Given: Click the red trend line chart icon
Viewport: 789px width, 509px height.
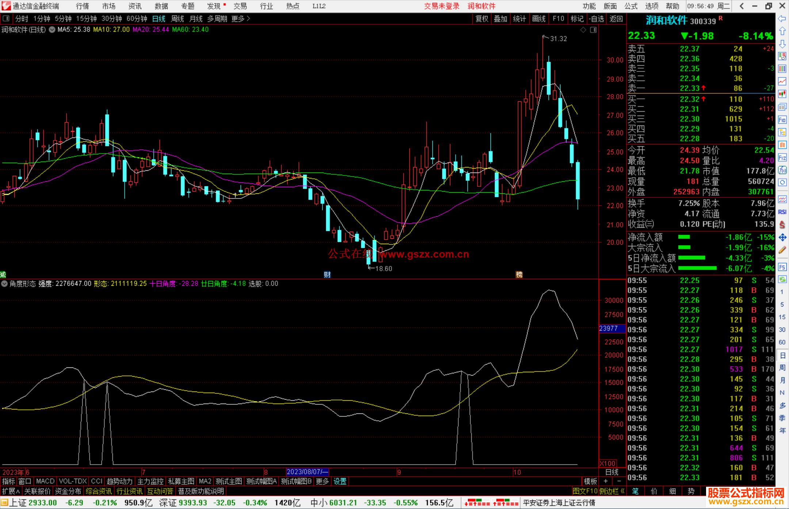Looking at the screenshot, I should click(782, 81).
